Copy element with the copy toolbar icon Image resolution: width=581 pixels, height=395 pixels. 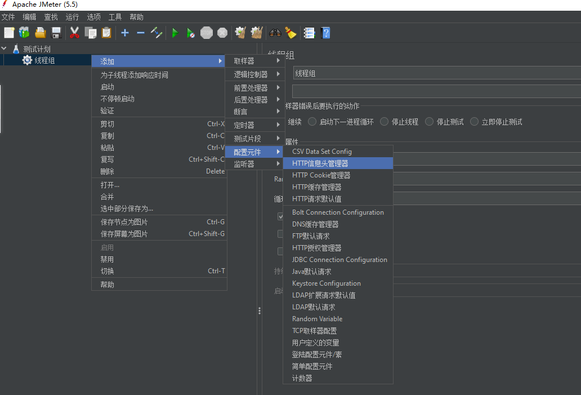tap(91, 33)
